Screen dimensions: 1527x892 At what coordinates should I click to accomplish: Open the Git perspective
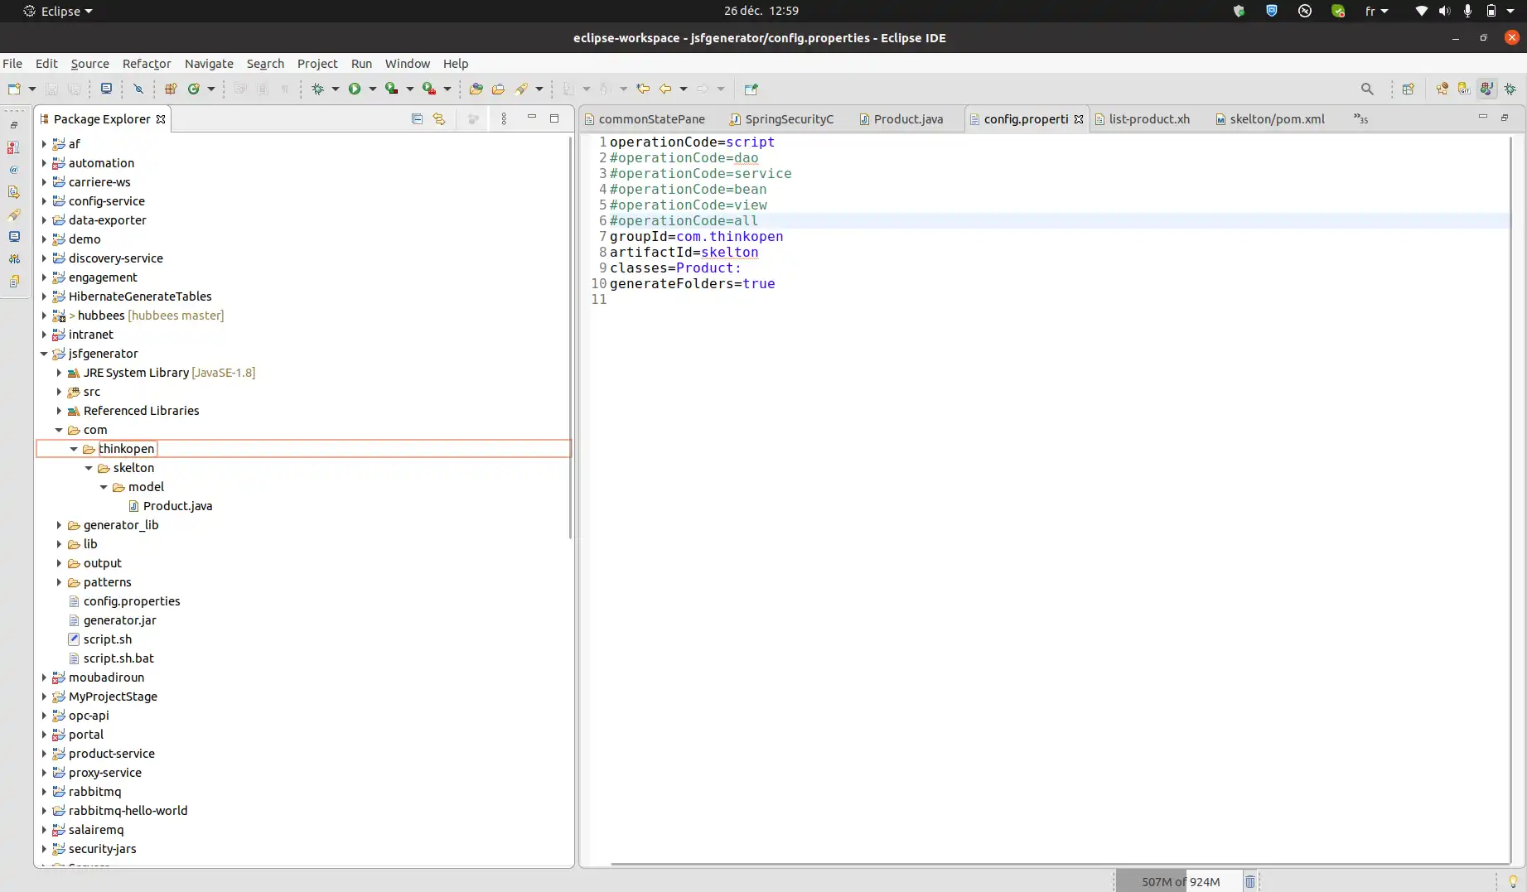click(1464, 89)
